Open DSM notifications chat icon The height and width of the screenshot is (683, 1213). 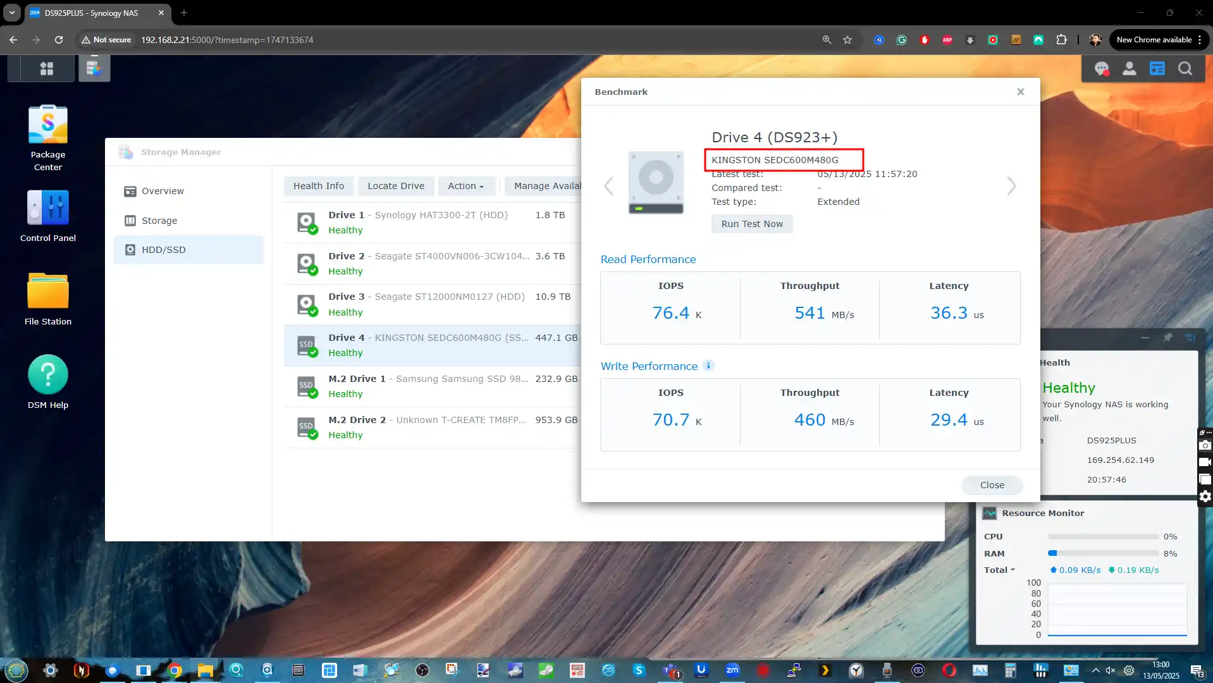[1102, 68]
